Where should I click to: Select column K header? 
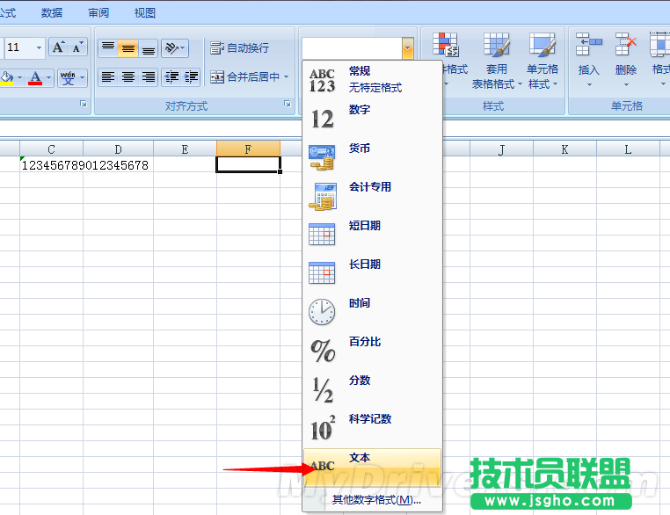[564, 149]
